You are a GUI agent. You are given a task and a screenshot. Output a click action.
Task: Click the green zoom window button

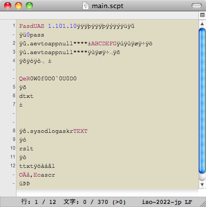(29, 6)
